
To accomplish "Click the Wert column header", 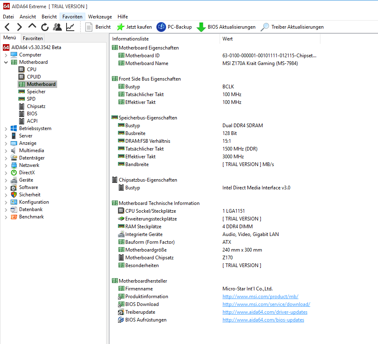I will (270, 39).
